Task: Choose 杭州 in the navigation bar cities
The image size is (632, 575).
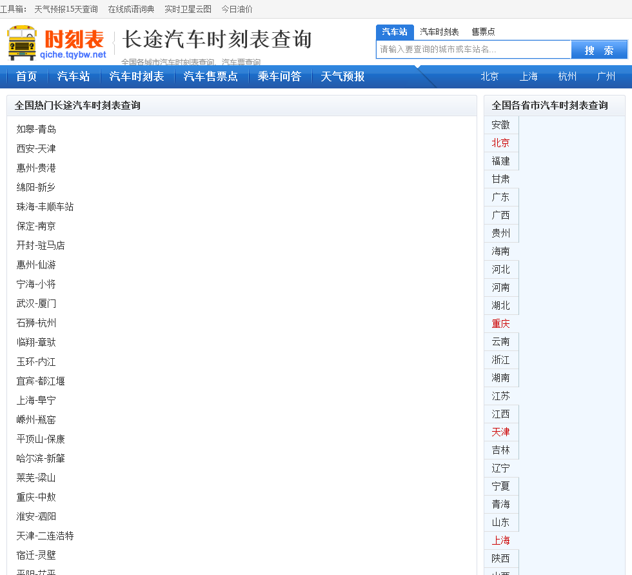Action: tap(567, 76)
